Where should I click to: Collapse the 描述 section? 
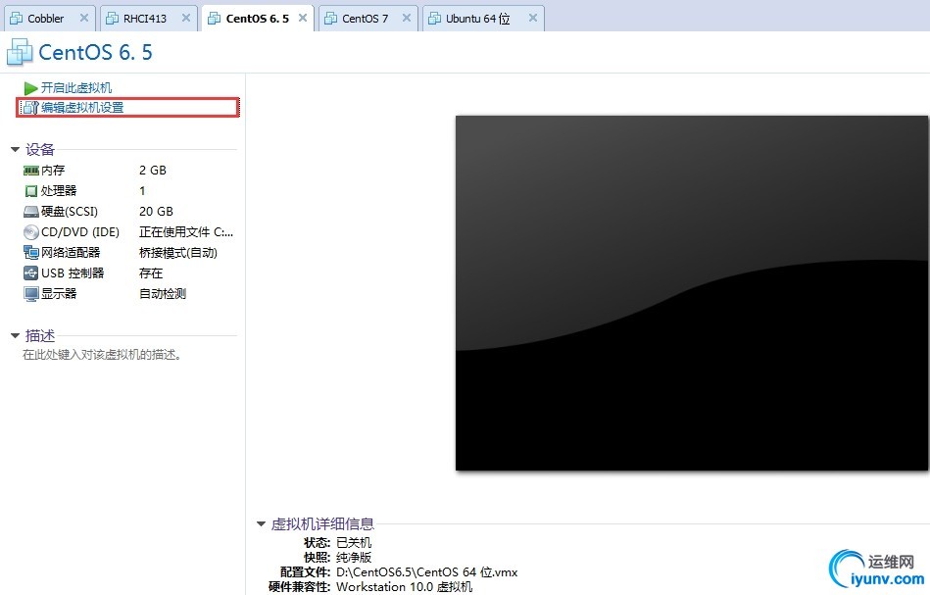tap(16, 336)
